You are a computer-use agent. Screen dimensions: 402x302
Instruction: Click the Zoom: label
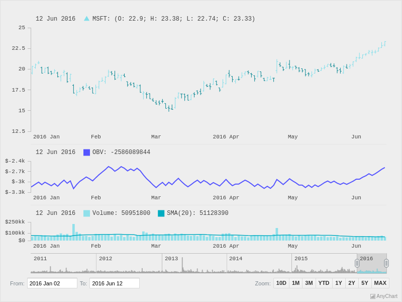[263, 283]
